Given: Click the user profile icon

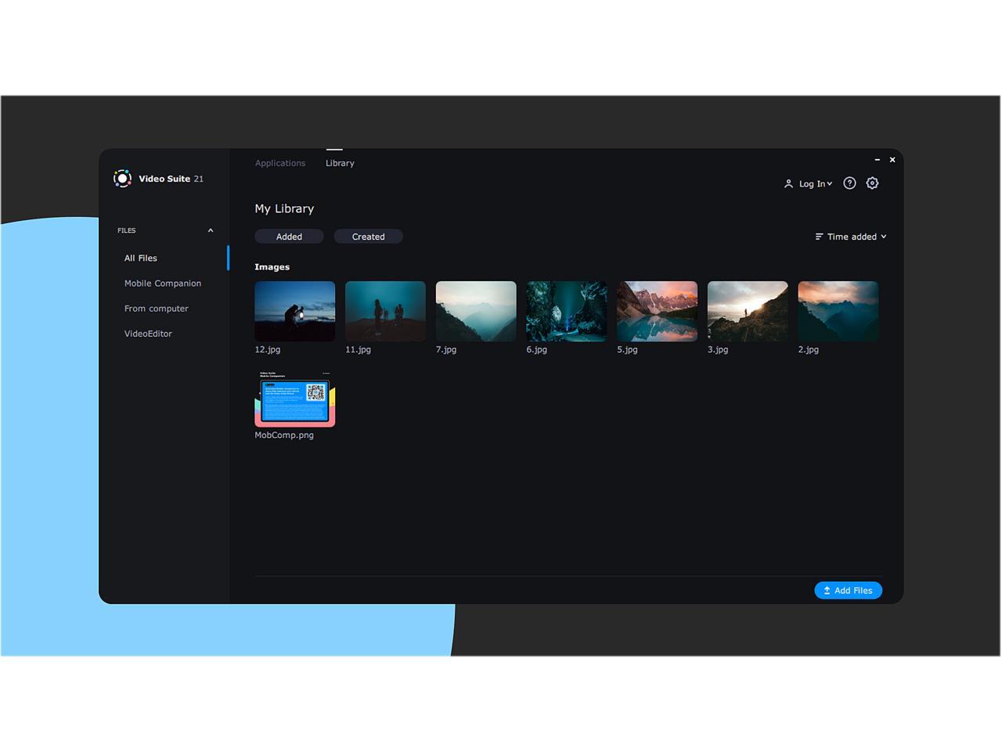Looking at the screenshot, I should point(788,184).
